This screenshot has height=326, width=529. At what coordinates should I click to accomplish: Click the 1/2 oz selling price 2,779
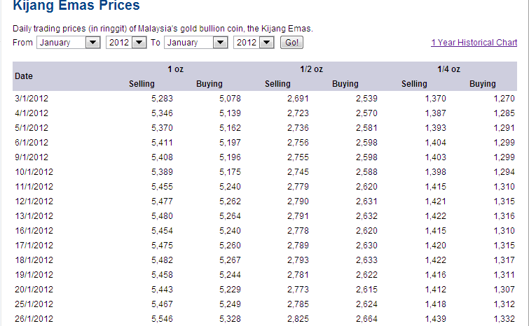(x=298, y=187)
